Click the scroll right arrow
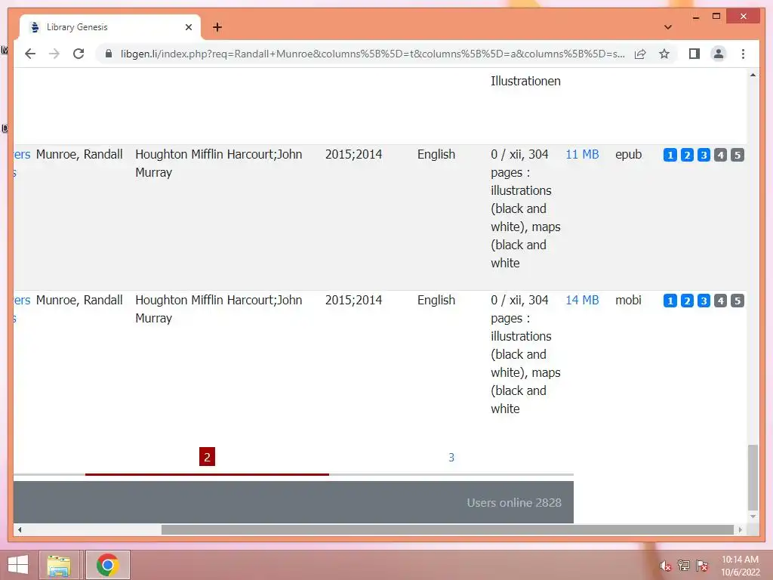The height and width of the screenshot is (580, 773). click(x=740, y=529)
